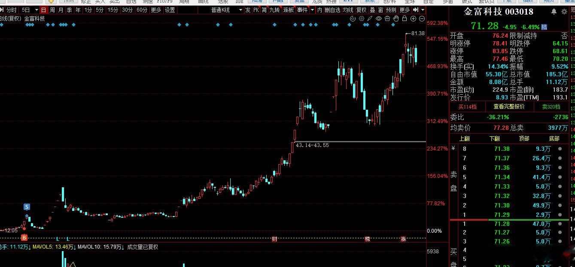Open the 设置 period settings
The height and width of the screenshot is (267, 575).
[x=170, y=10]
